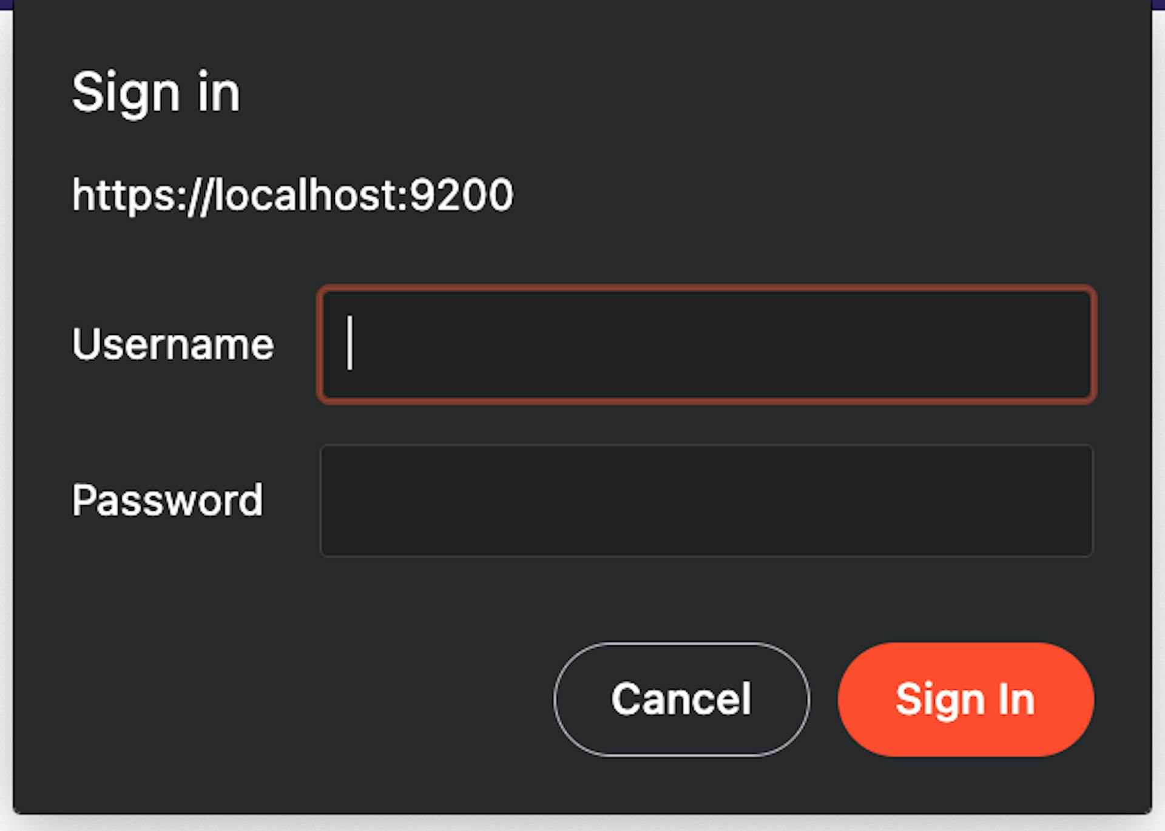Screen dimensions: 1165x831
Task: Submit credentials with Sign In
Action: [965, 699]
